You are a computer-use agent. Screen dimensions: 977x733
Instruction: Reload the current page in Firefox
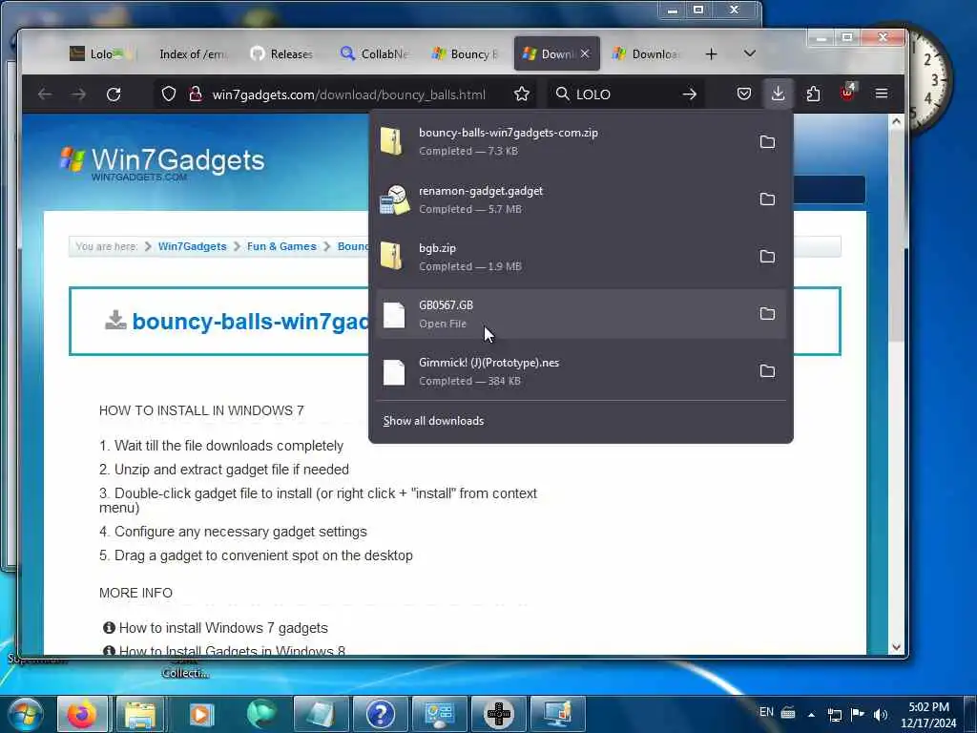[114, 94]
